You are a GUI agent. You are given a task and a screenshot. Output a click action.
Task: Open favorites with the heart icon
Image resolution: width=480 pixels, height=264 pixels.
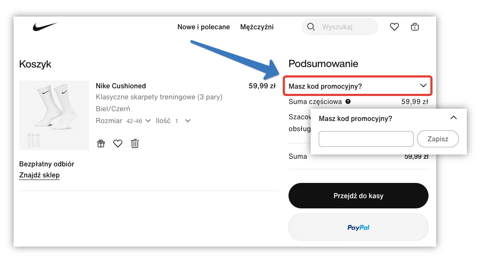point(394,26)
